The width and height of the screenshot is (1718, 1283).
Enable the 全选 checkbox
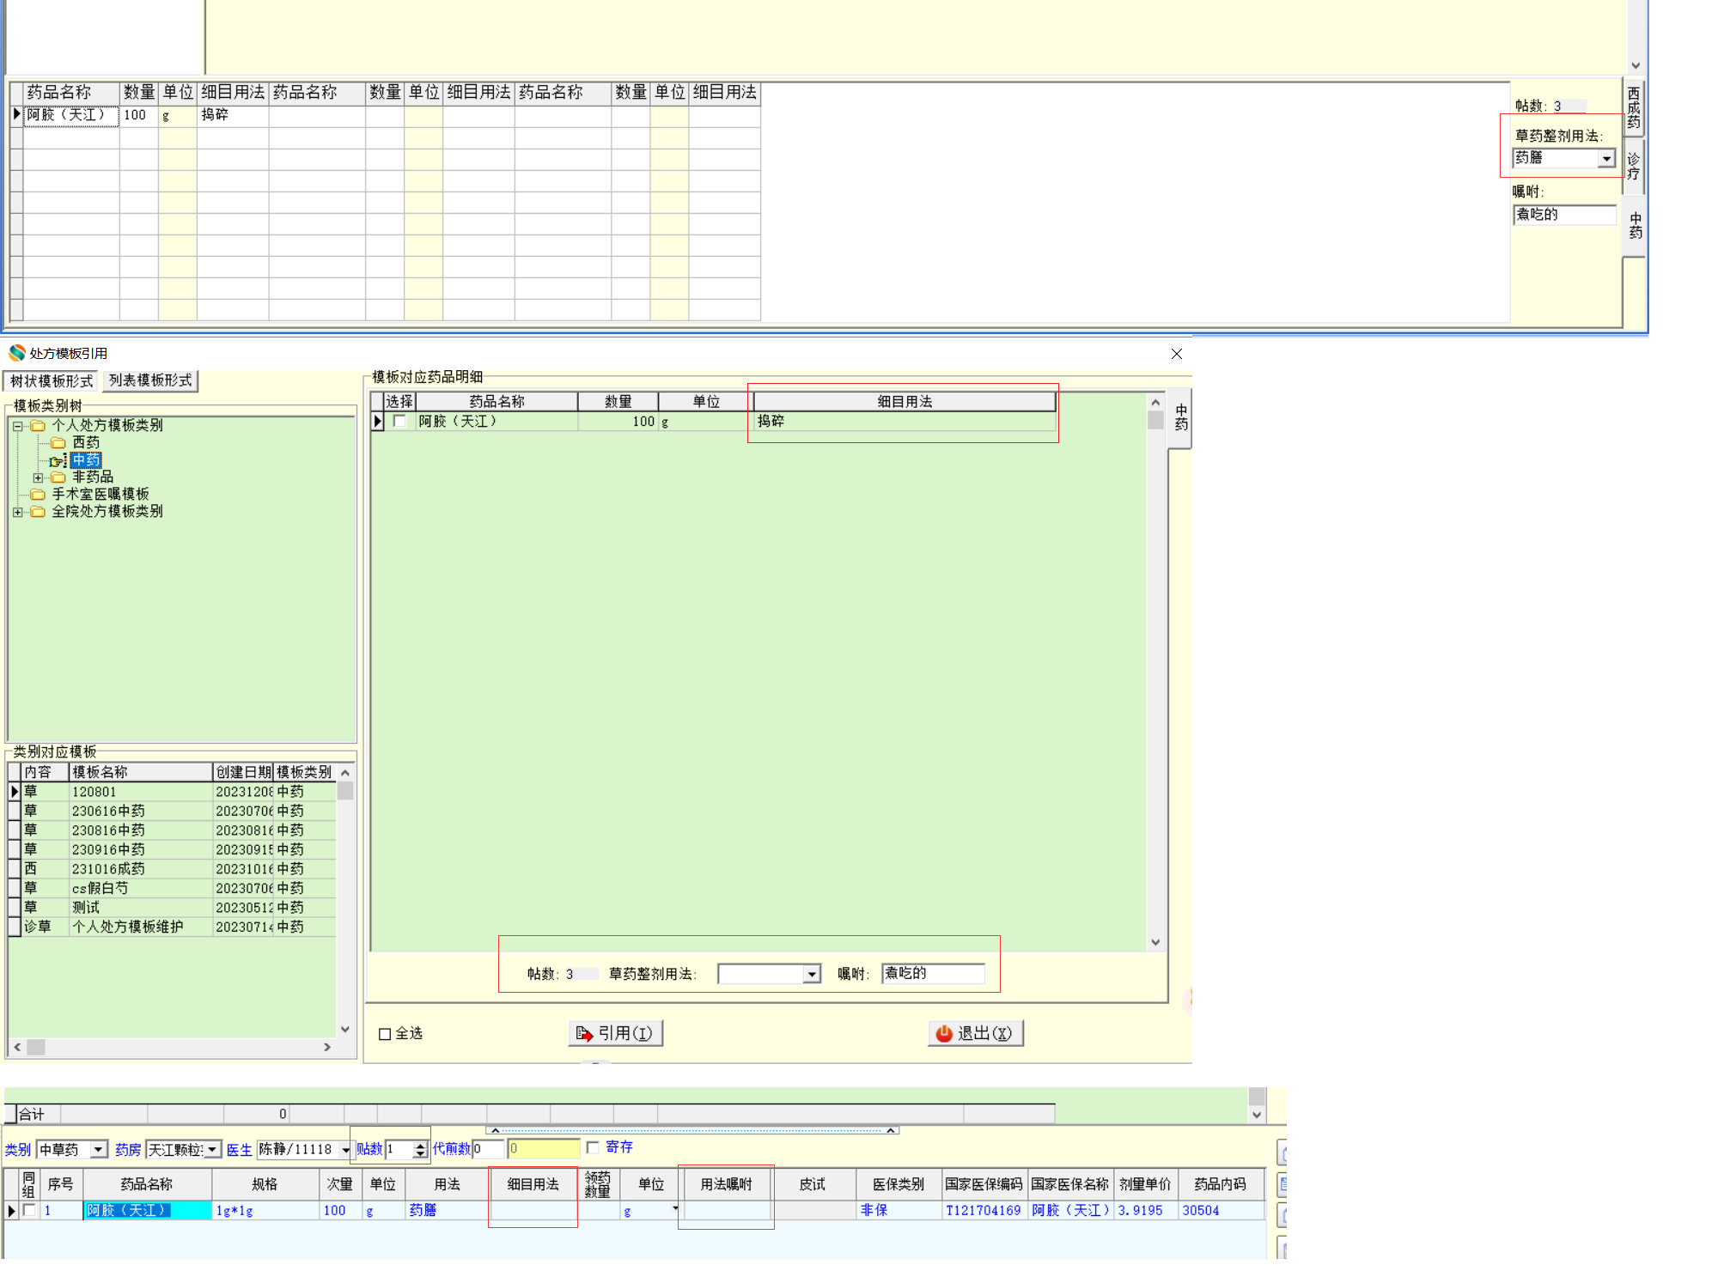point(385,1034)
